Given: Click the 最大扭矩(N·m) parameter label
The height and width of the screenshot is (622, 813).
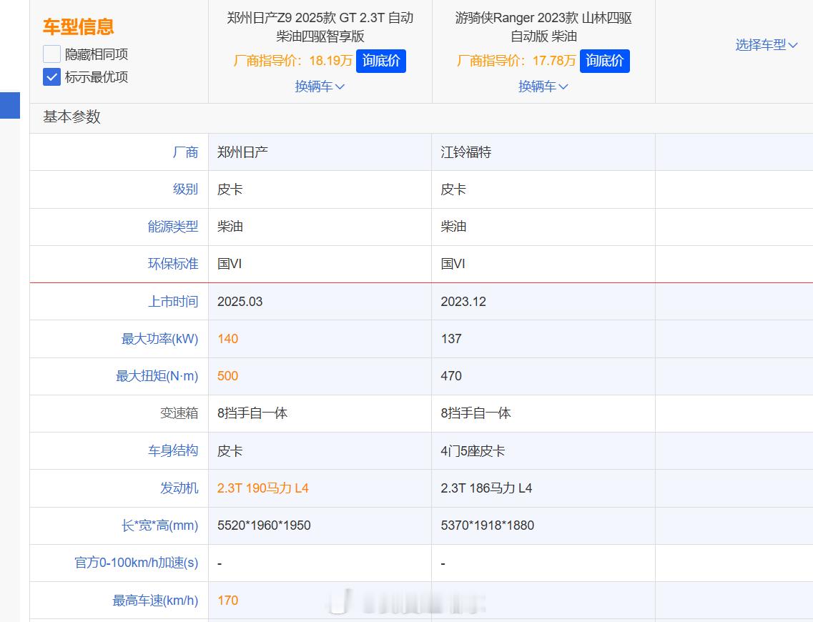Looking at the screenshot, I should click(157, 376).
